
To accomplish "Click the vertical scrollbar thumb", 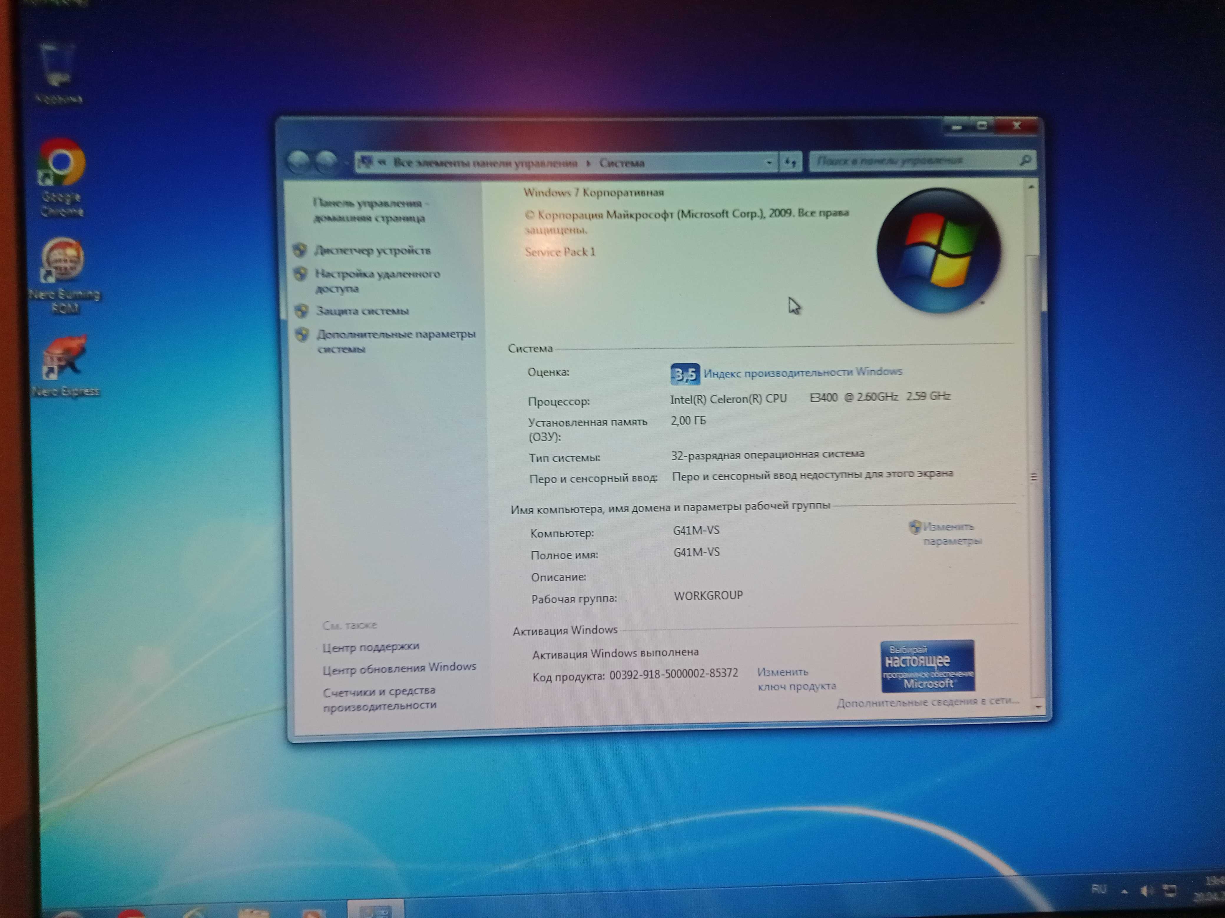I will 1034,476.
